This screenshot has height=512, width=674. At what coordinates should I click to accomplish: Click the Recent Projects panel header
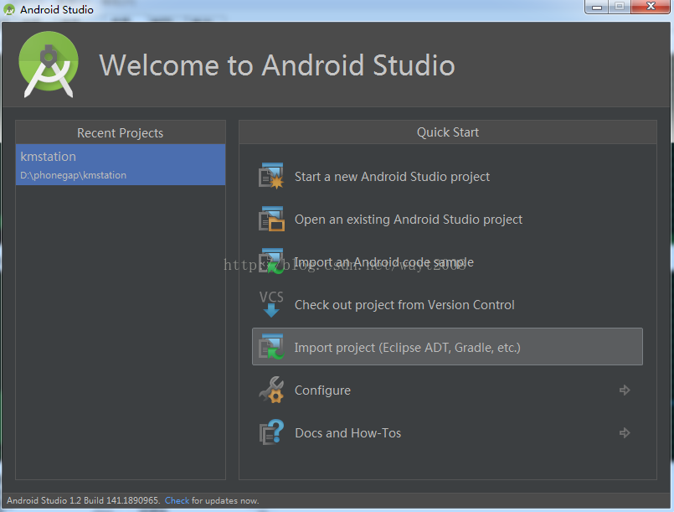click(121, 133)
